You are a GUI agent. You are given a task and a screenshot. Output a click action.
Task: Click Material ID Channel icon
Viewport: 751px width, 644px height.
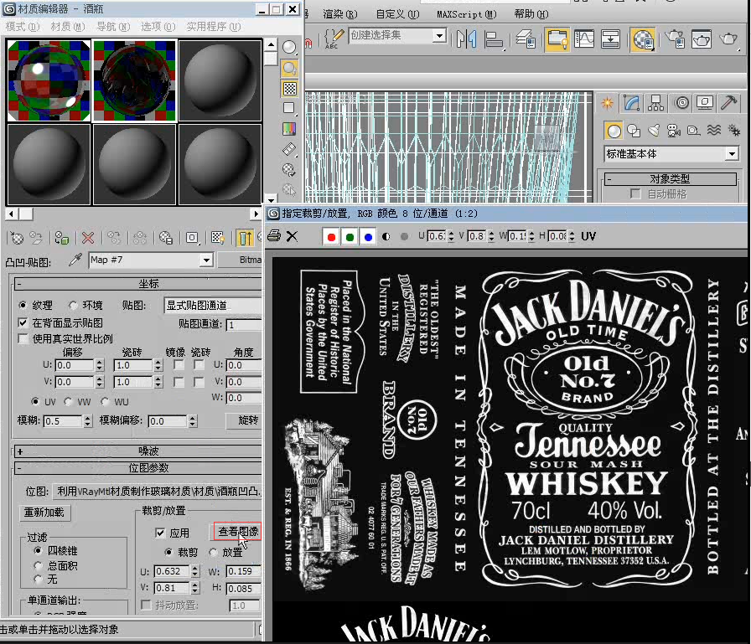[x=192, y=237]
